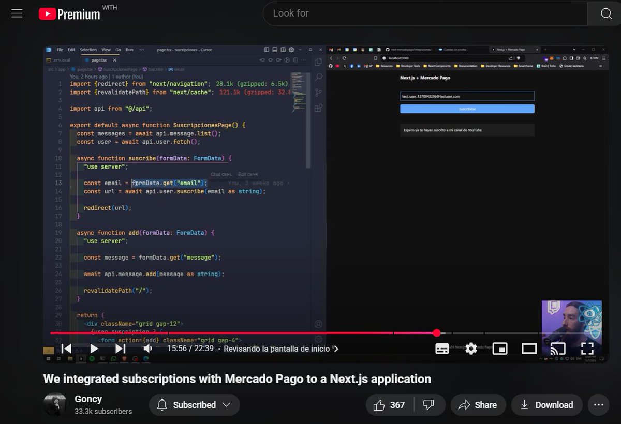The image size is (621, 424).
Task: Expand the overflow bookmarks chevron
Action: pyautogui.click(x=601, y=66)
